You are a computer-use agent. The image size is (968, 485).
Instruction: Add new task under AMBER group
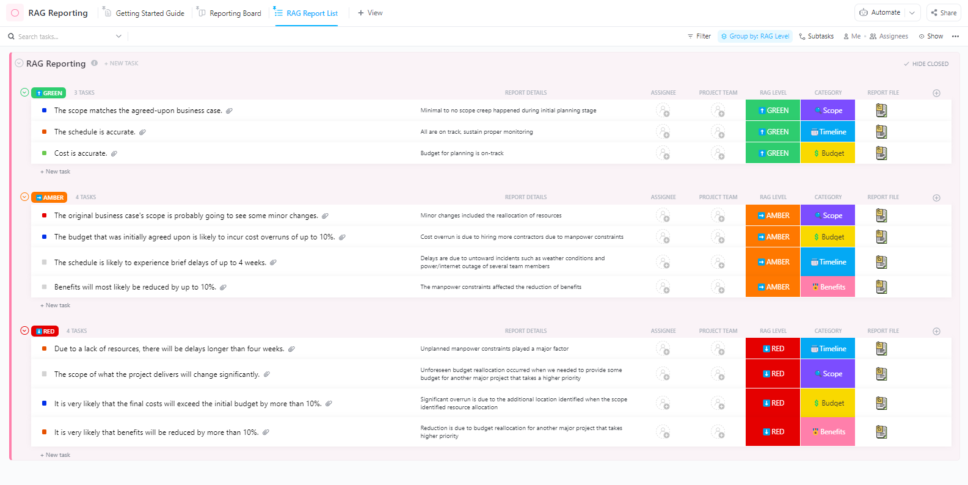[x=55, y=305]
